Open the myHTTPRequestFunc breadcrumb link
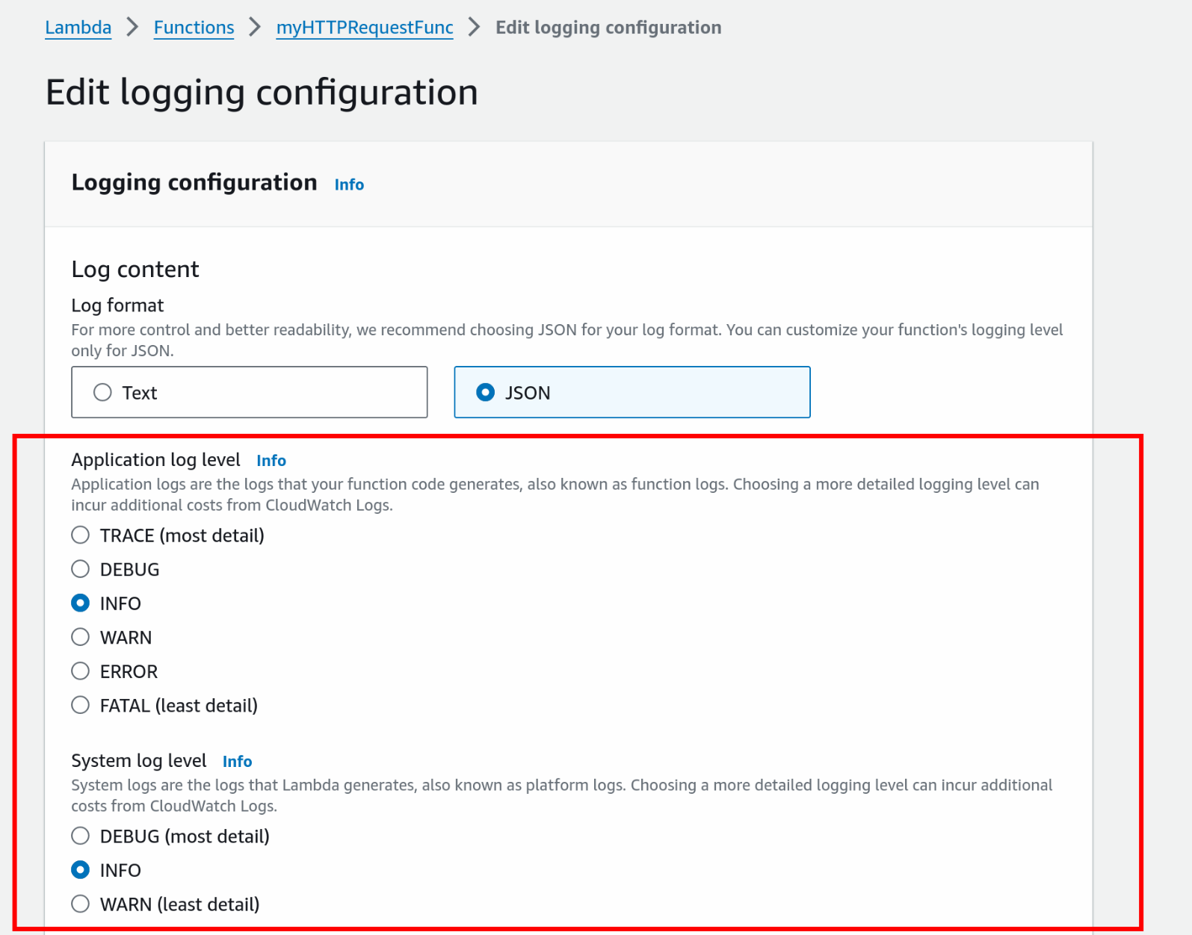The image size is (1192, 935). pos(364,28)
